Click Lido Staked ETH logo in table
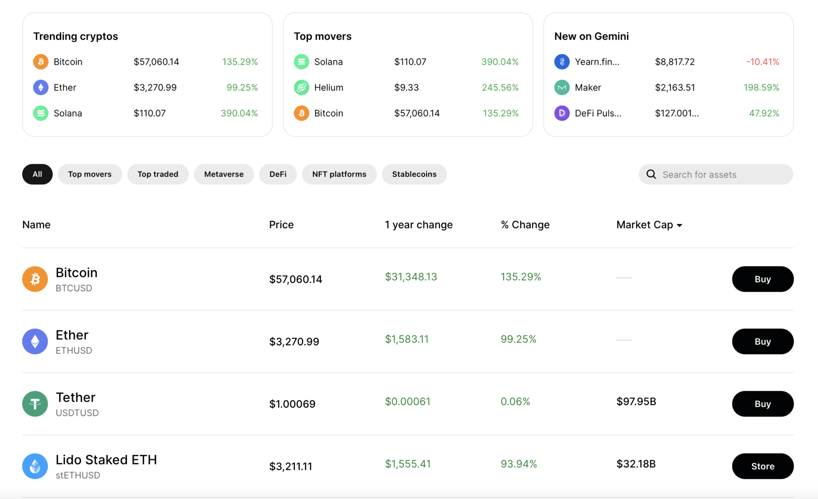This screenshot has height=499, width=818. 35,466
